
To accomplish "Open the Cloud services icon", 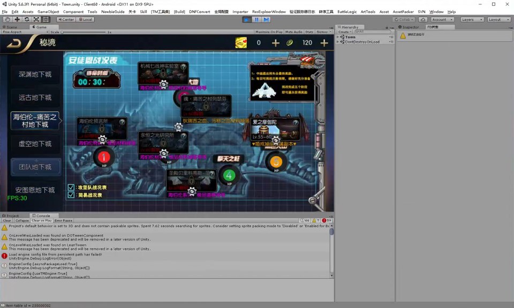I will pos(422,19).
